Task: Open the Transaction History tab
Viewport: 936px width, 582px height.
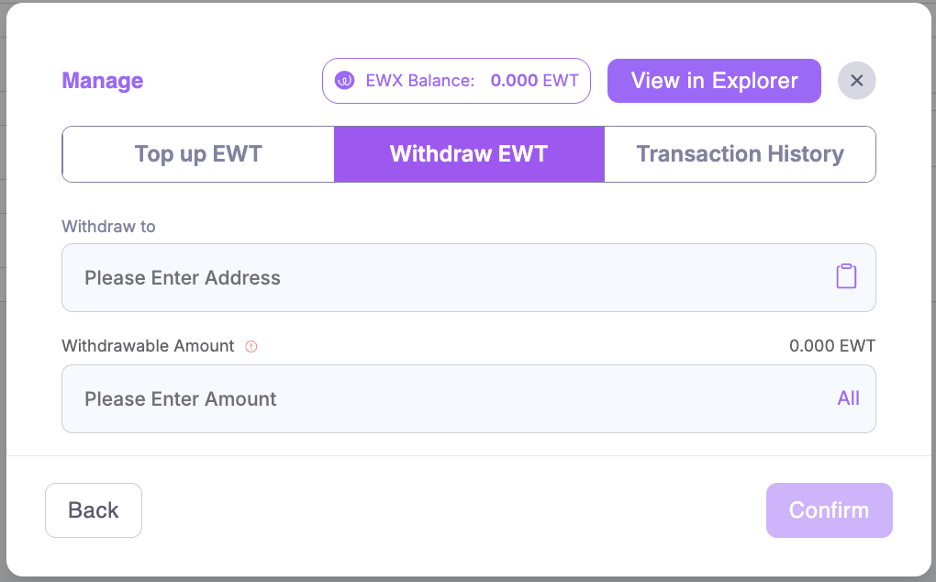Action: coord(740,153)
